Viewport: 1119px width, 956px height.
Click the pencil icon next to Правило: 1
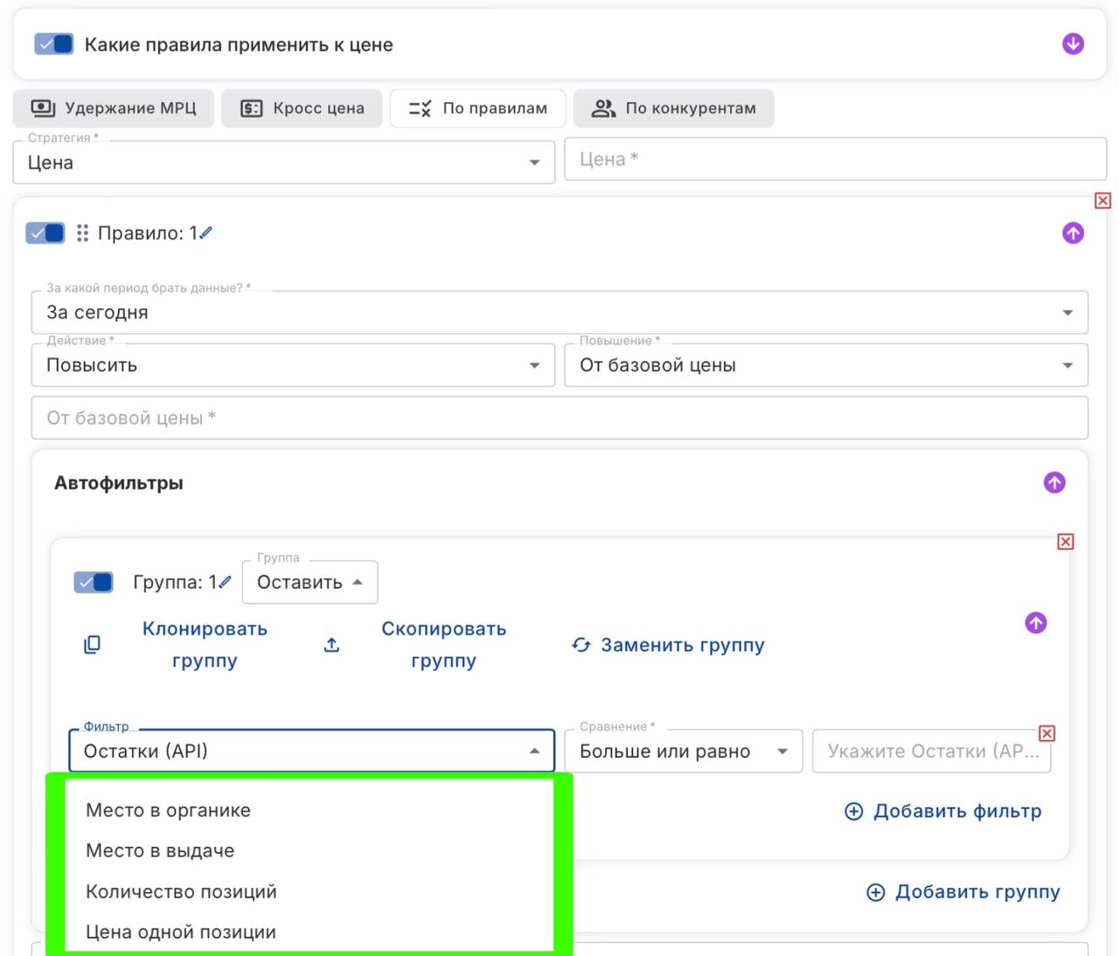206,233
